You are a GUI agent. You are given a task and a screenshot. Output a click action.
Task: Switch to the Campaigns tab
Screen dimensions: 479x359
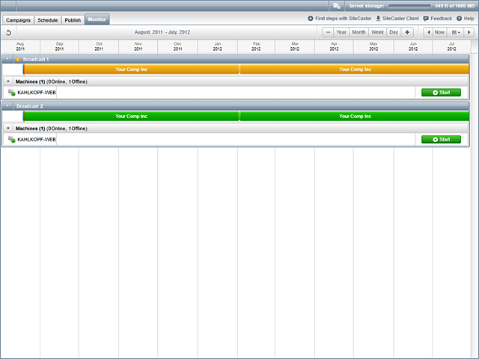click(x=19, y=19)
